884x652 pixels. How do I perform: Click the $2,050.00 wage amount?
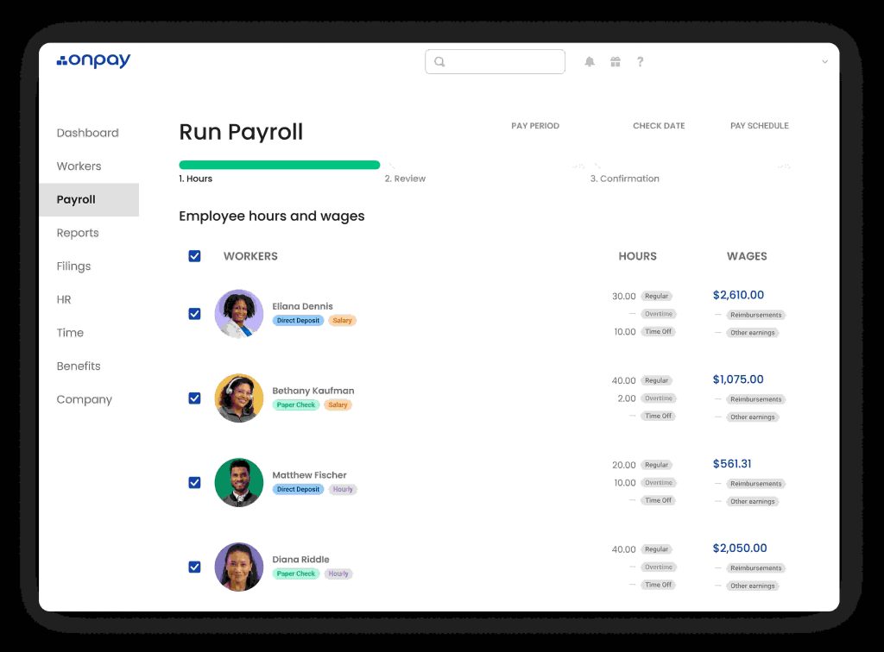pyautogui.click(x=740, y=549)
